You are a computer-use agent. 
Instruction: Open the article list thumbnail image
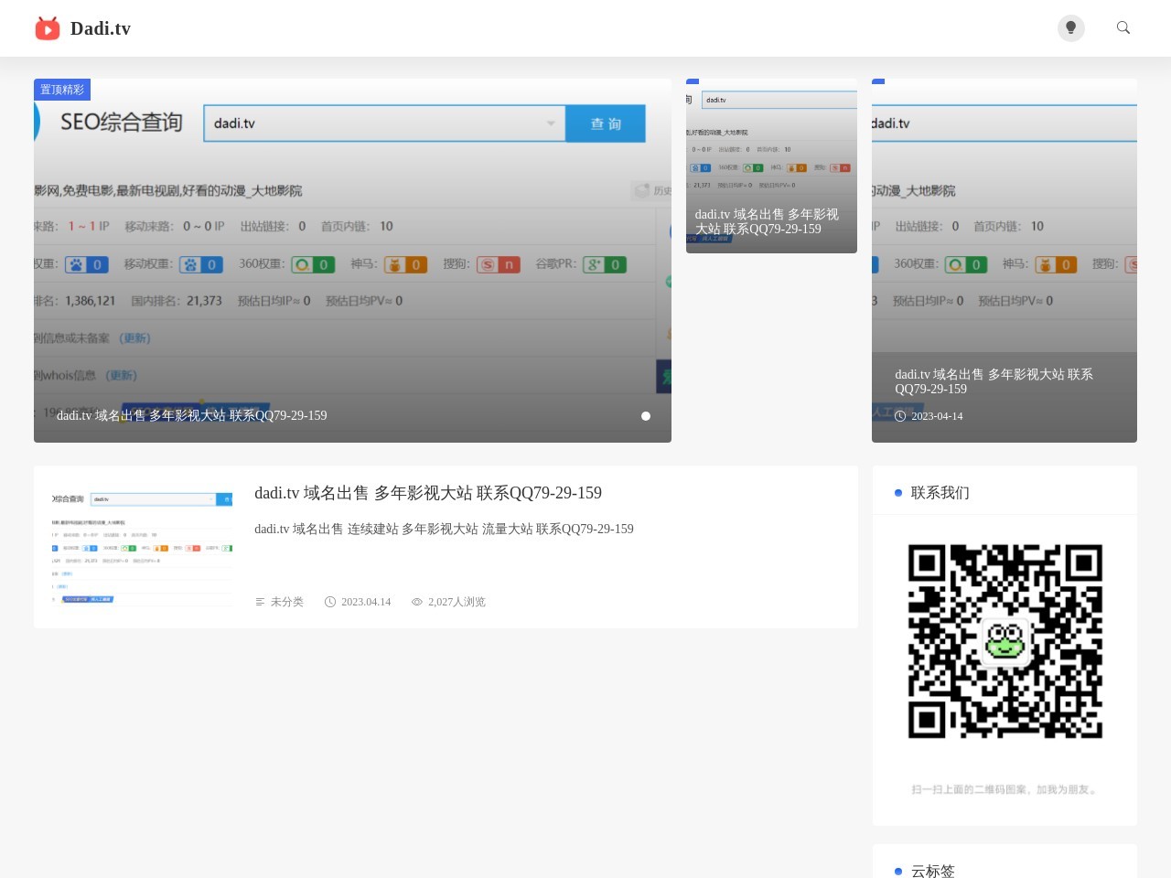tap(142, 547)
